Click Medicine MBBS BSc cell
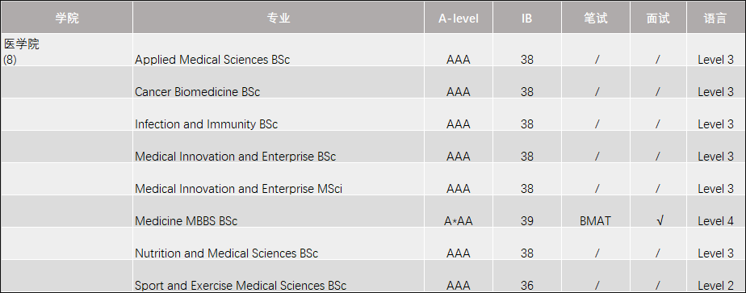 pyautogui.click(x=279, y=211)
